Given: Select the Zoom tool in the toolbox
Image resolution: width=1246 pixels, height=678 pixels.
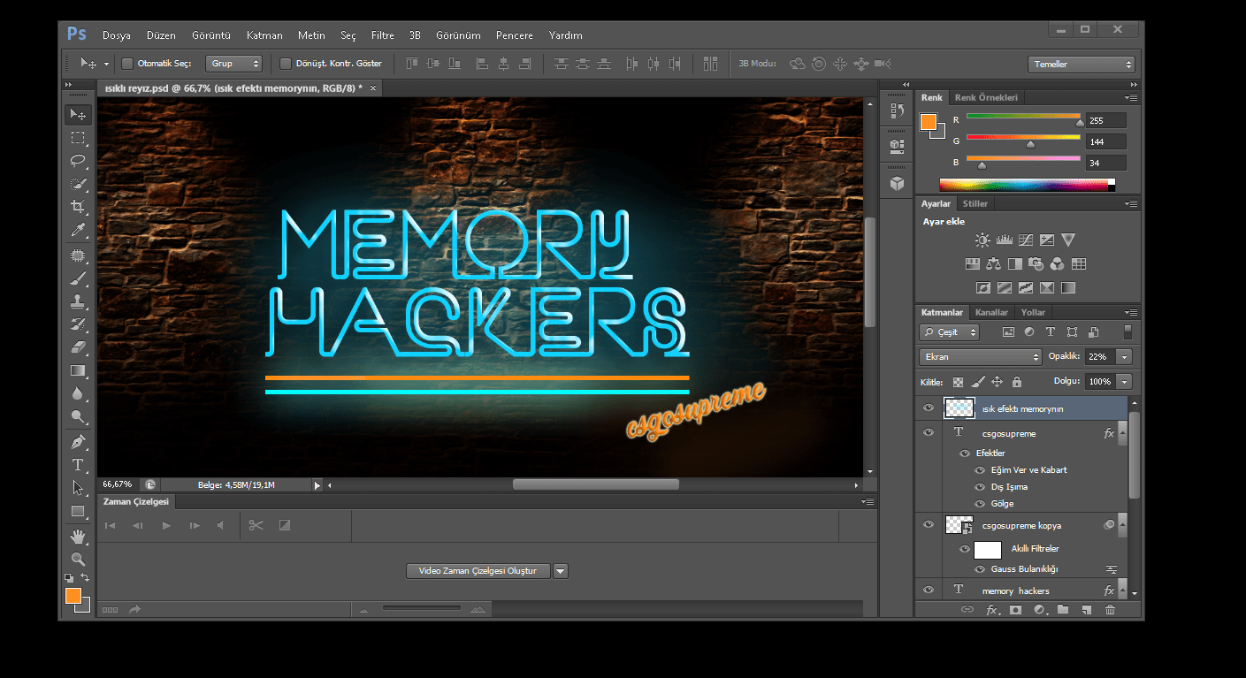Looking at the screenshot, I should click(x=78, y=559).
